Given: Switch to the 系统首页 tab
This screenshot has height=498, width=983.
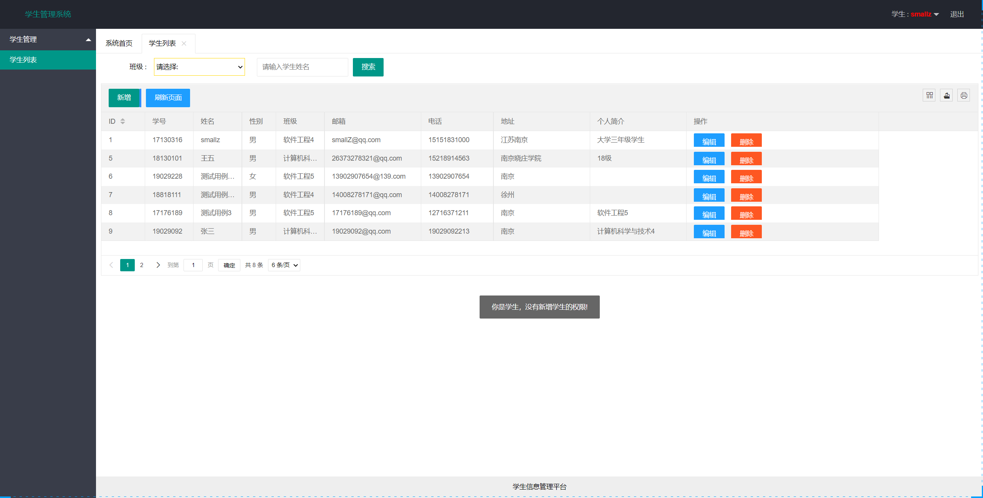Looking at the screenshot, I should (x=119, y=43).
